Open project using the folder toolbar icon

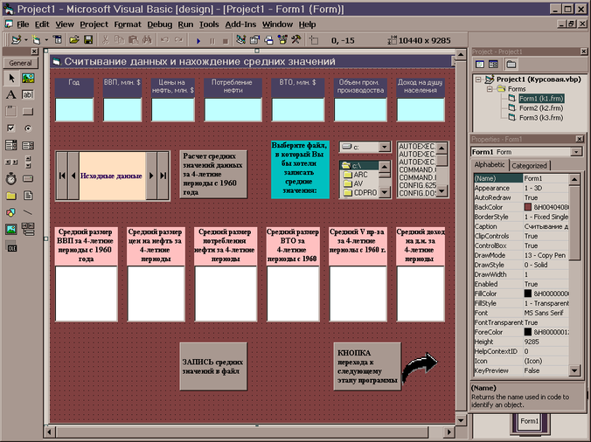tap(74, 40)
